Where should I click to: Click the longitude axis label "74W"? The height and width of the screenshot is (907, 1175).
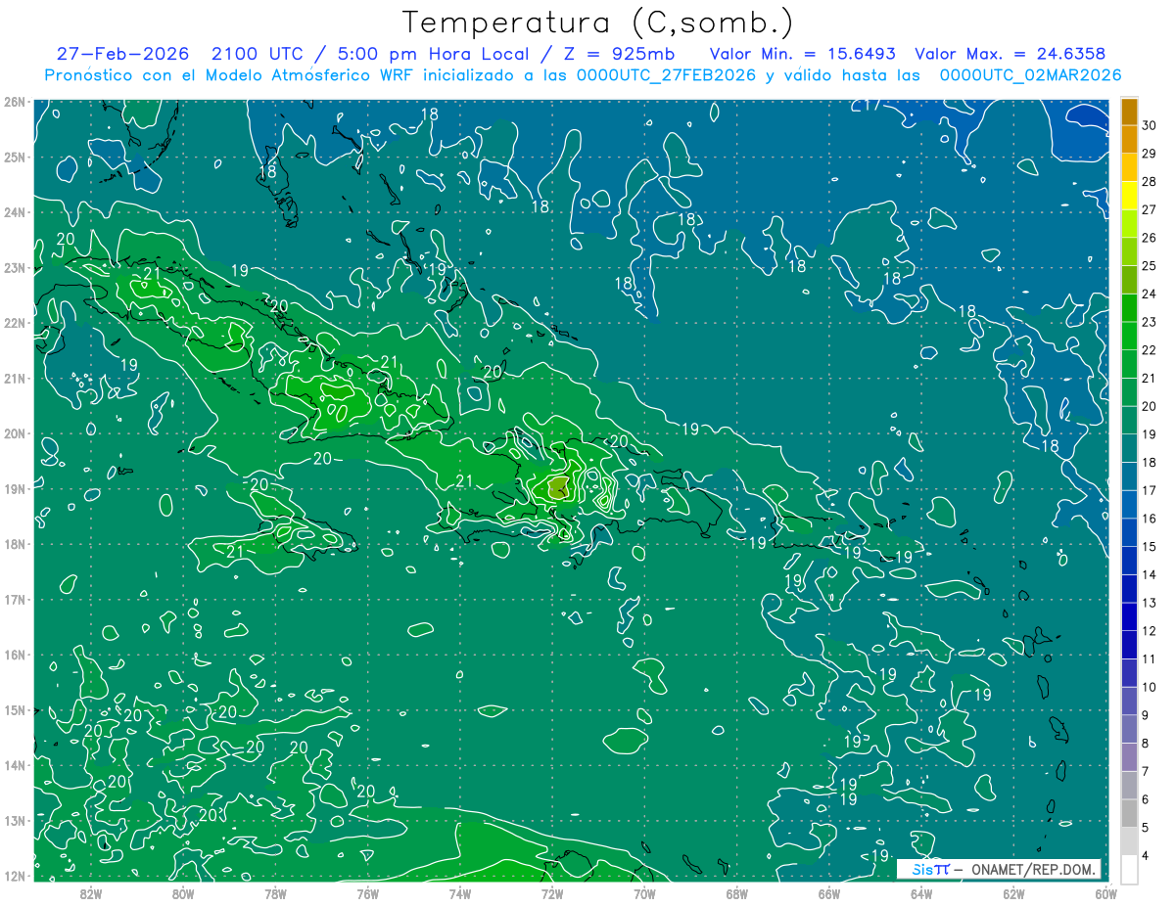click(460, 892)
